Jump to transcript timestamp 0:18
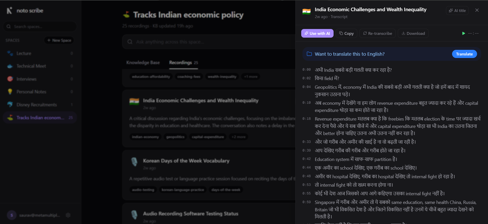 point(307,119)
